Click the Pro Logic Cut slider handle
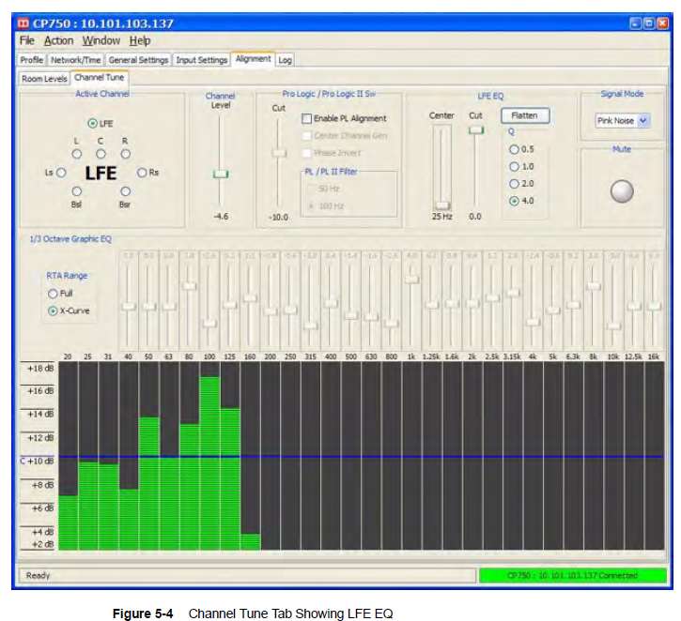Viewport: 681px width, 621px height. (279, 153)
